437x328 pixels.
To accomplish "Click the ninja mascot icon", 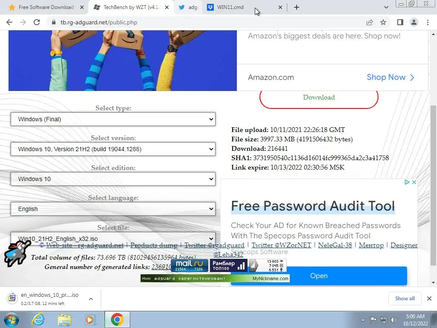I will tap(17, 253).
